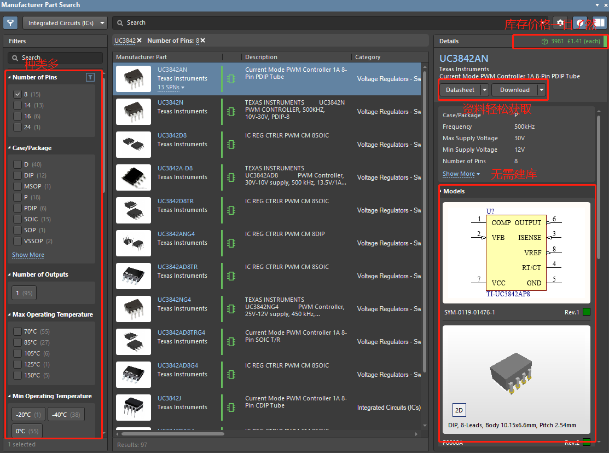Expand the 13 SPNs list for UC3842AN
Screen dimensions: 609x453
pyautogui.click(x=171, y=88)
